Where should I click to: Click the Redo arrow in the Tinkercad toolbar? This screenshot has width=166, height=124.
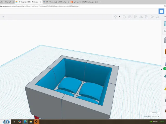[x=3, y=17]
